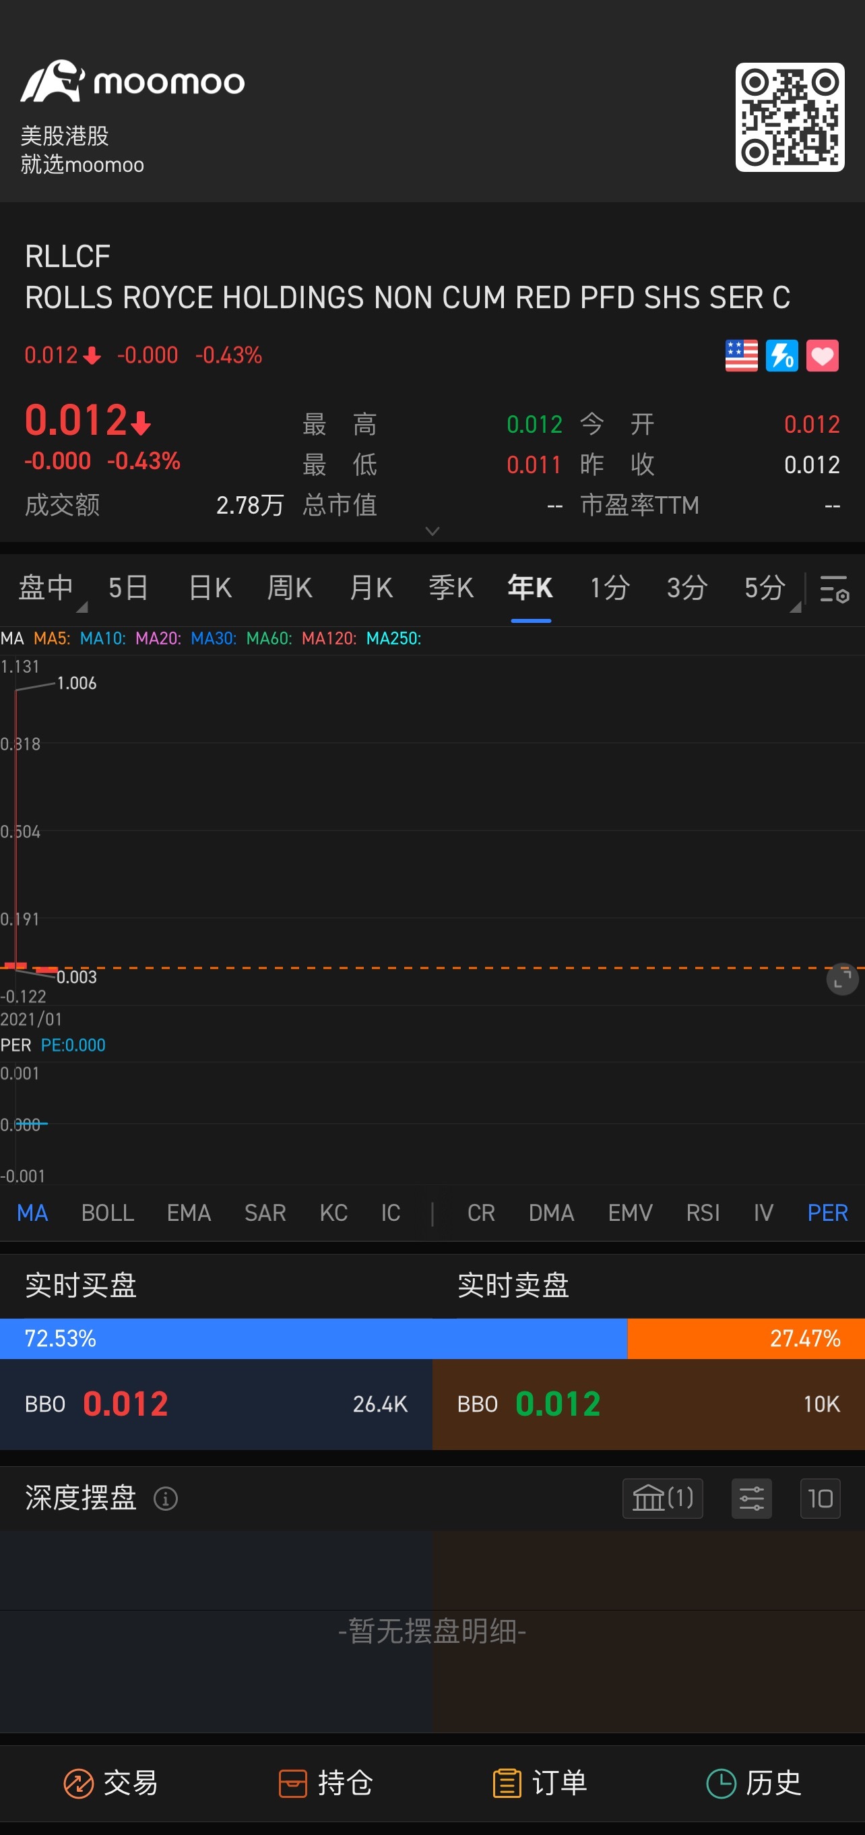Open the 持仓 positions tab
Screen dimensions: 865x1835
pyautogui.click(x=325, y=1783)
